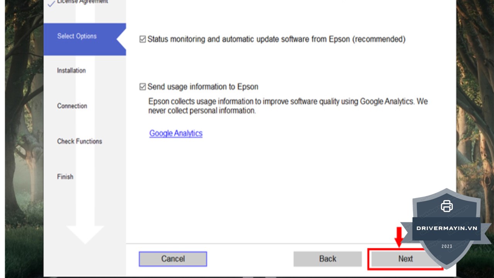Disable the Send usage information to Epson checkbox
The width and height of the screenshot is (494, 278).
pyautogui.click(x=143, y=87)
